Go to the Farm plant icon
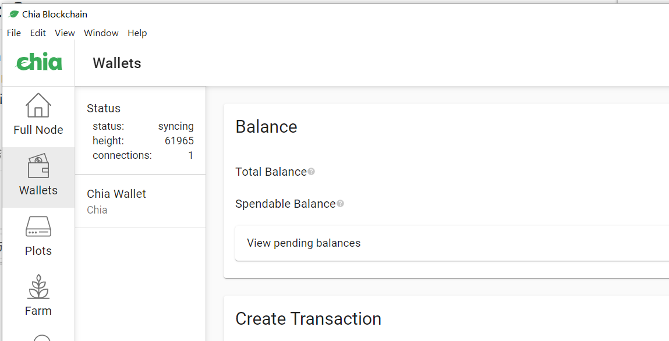669x341 pixels. (x=38, y=287)
